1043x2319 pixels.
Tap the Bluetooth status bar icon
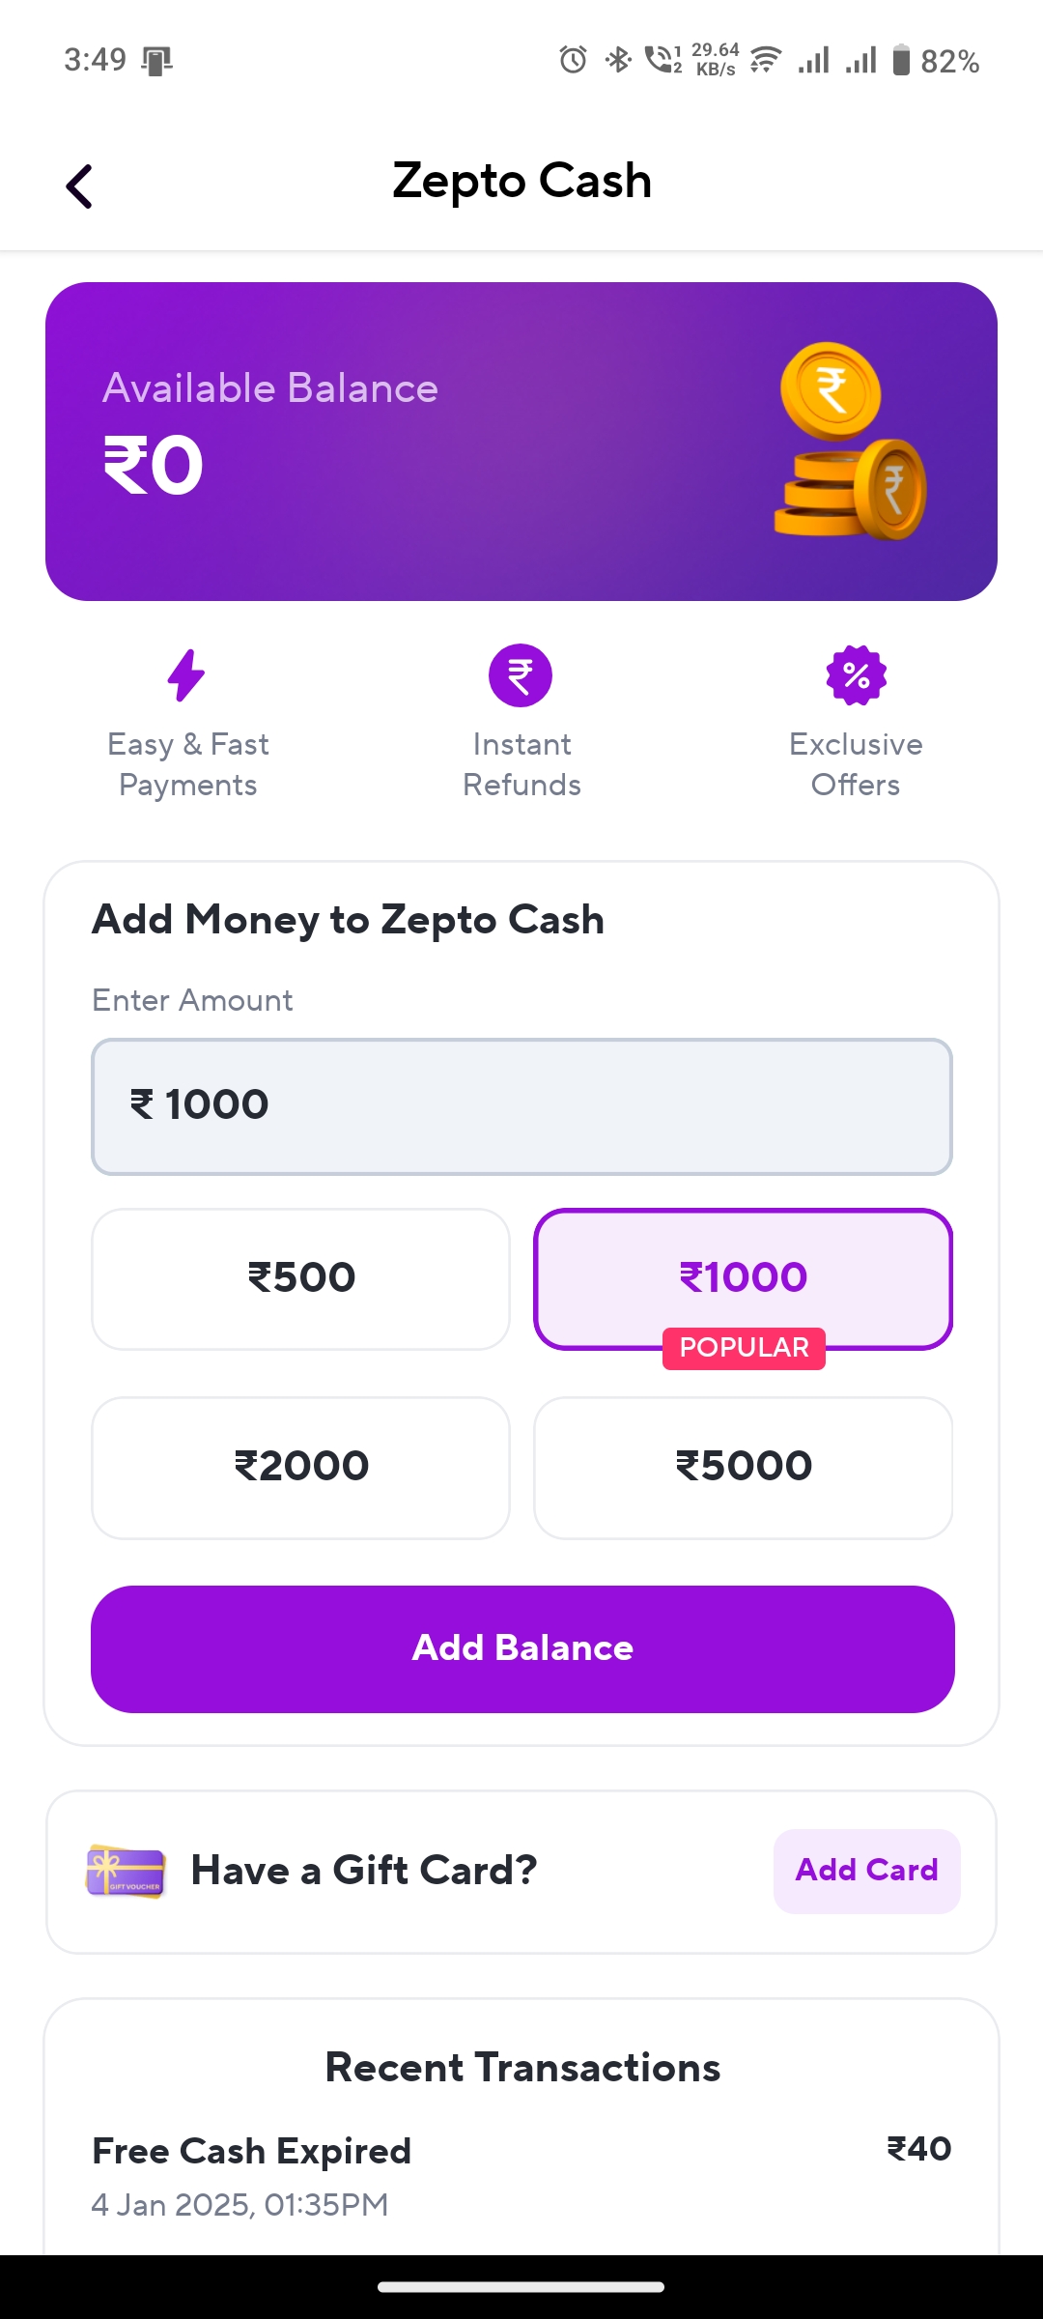click(x=618, y=60)
